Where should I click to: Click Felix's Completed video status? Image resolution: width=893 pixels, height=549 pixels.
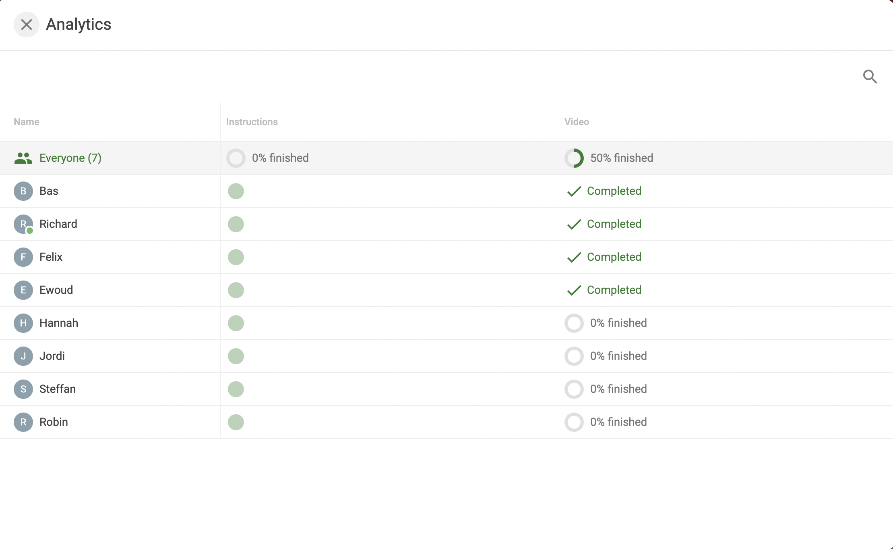pos(614,257)
